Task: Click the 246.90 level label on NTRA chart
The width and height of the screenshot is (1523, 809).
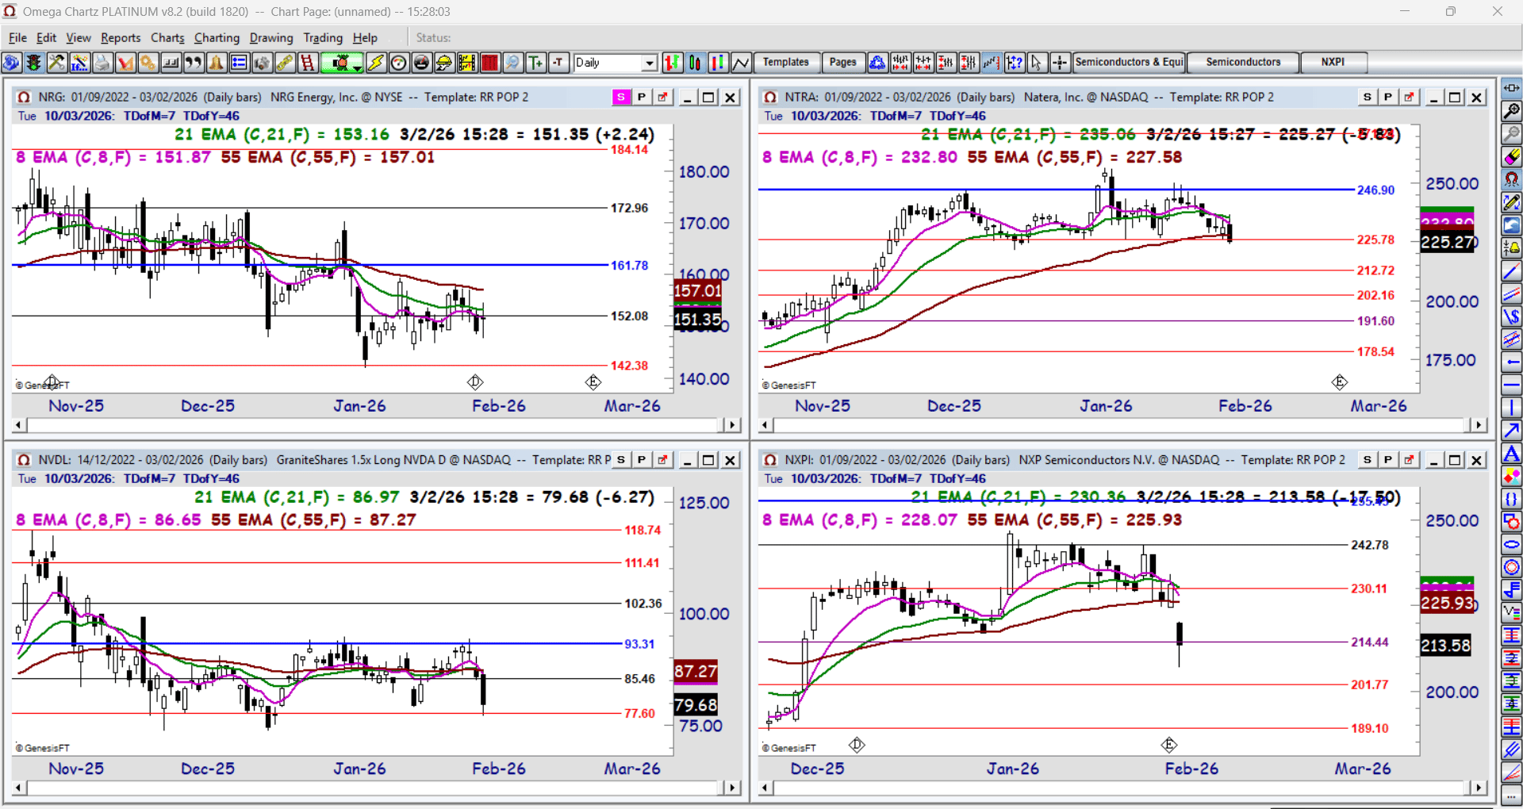Action: tap(1375, 190)
